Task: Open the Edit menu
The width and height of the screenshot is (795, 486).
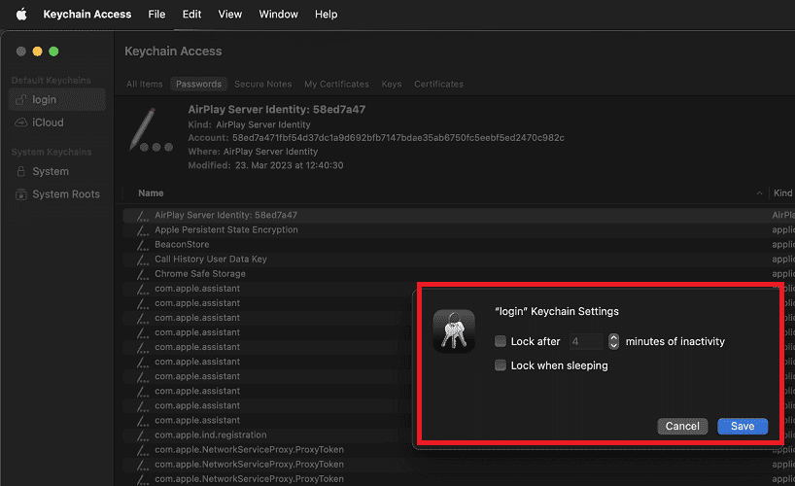Action: (191, 15)
